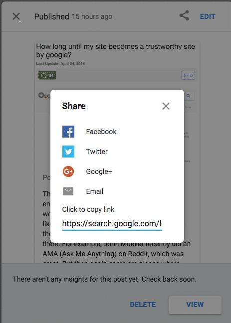Close the published post panel
This screenshot has width=231, height=323.
tap(16, 16)
